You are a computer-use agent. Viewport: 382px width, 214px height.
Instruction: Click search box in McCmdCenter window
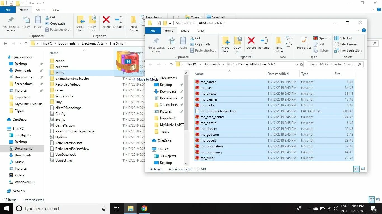click(335, 64)
